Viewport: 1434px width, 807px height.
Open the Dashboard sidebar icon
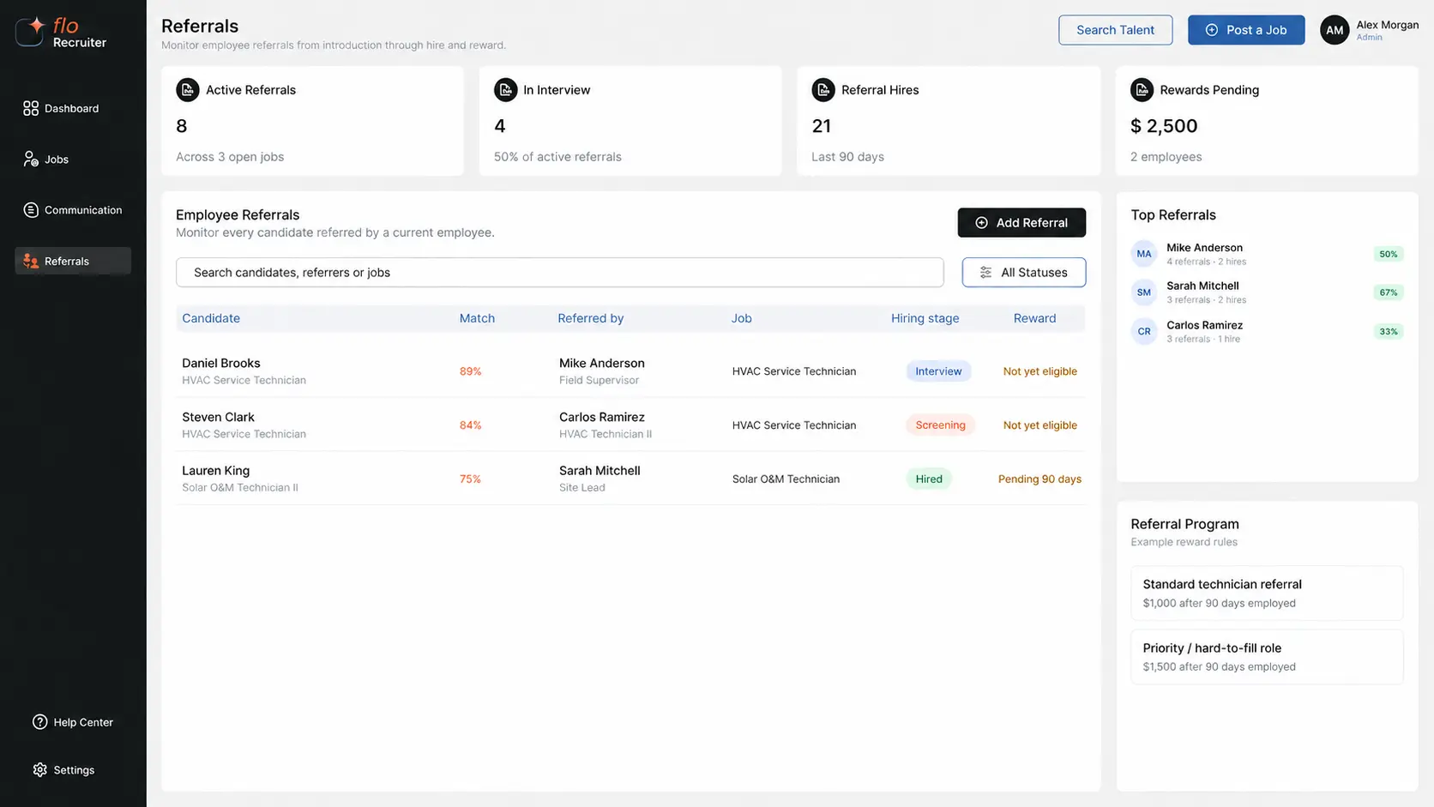pyautogui.click(x=31, y=108)
